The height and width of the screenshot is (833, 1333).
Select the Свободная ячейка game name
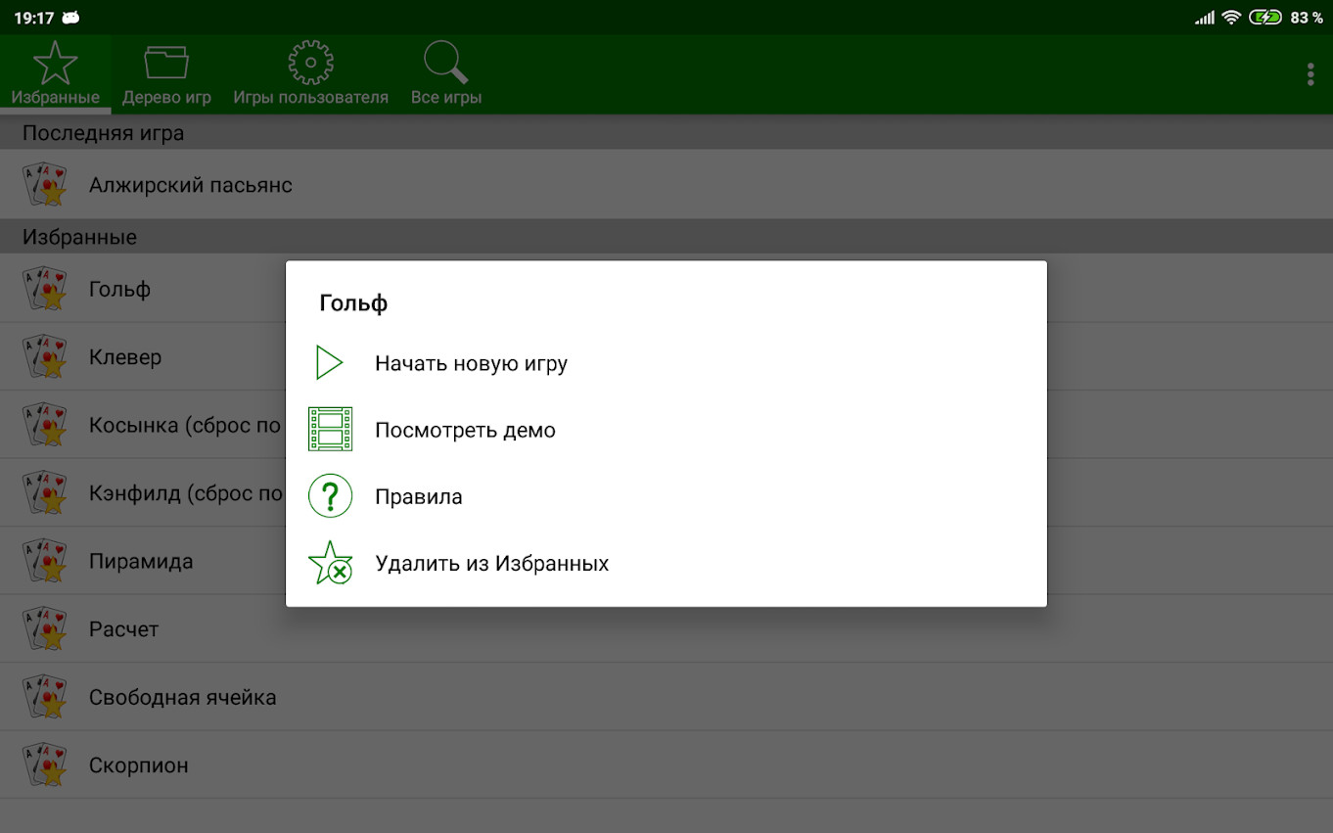[x=183, y=698]
